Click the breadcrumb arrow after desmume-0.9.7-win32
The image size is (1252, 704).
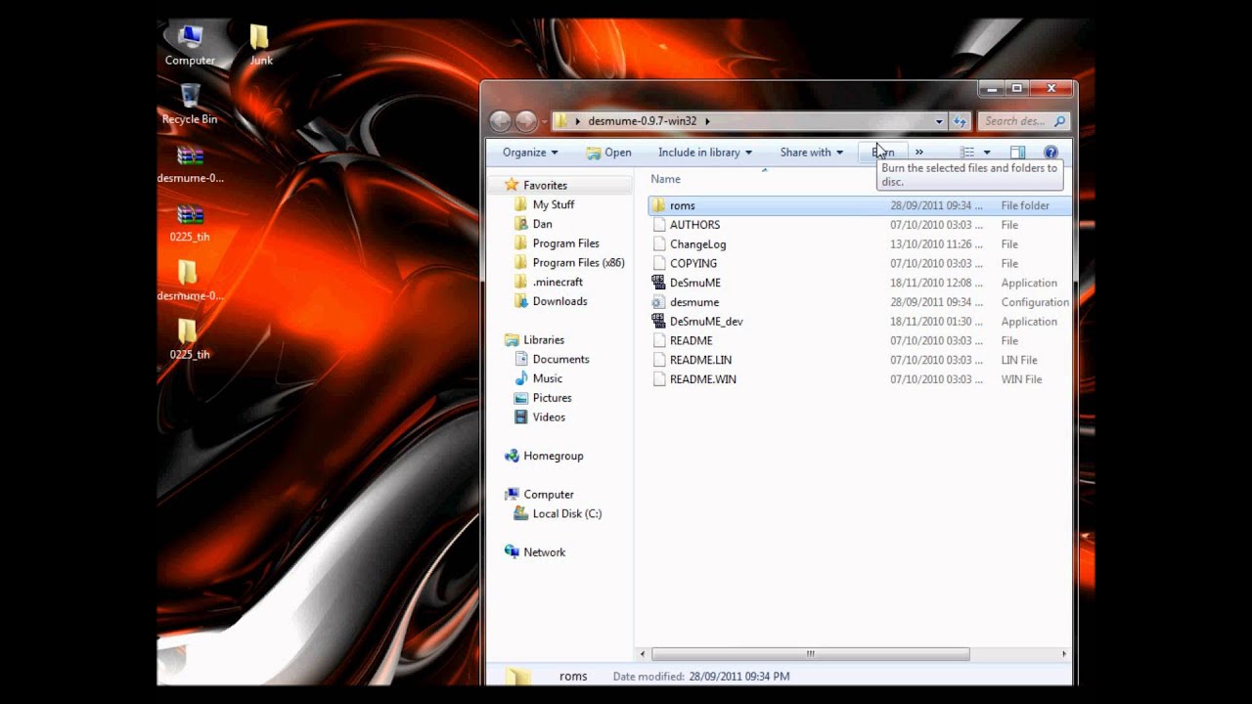(707, 121)
